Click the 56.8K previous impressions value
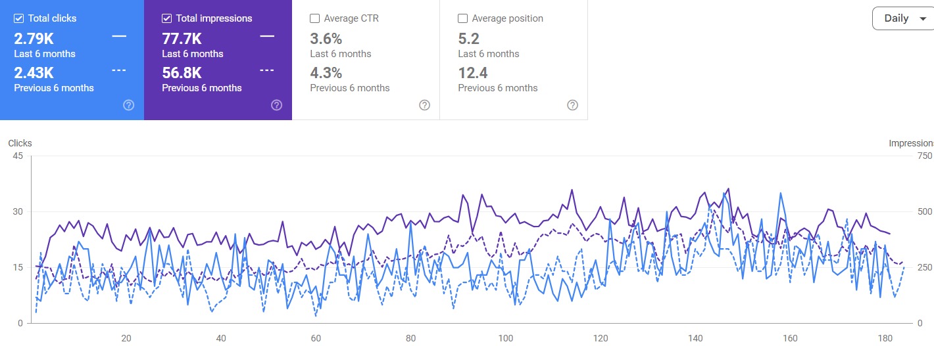Image resolution: width=934 pixels, height=346 pixels. 182,73
